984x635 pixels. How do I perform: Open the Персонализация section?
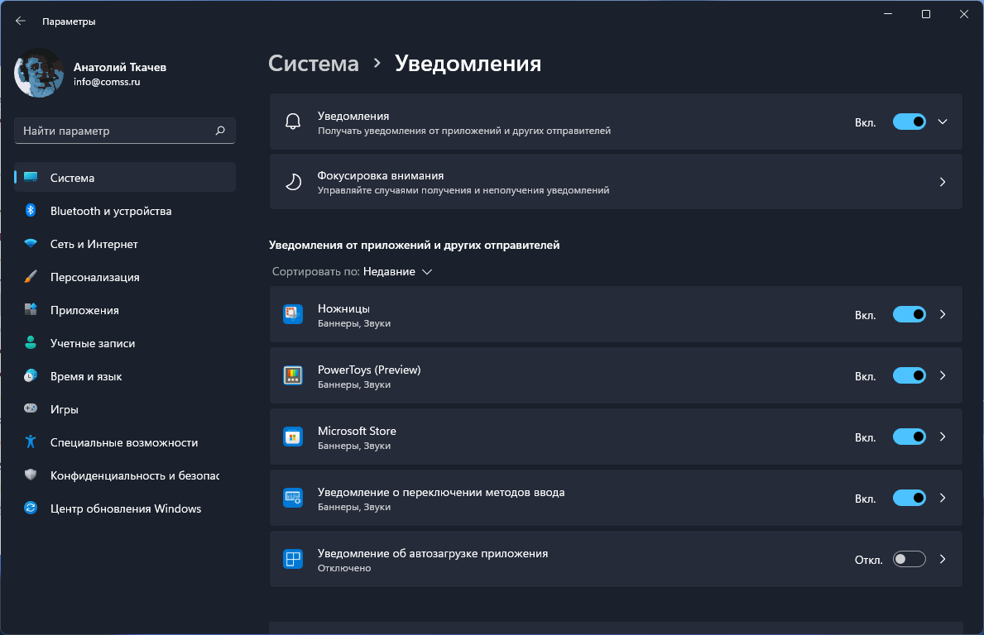pos(94,277)
